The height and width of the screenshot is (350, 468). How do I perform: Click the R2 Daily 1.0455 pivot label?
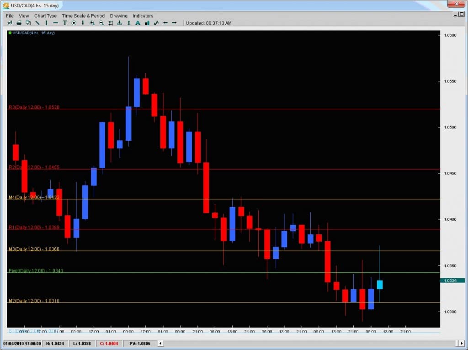pos(34,167)
